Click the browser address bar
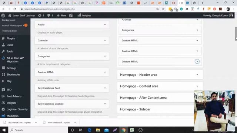 click(x=88, y=9)
